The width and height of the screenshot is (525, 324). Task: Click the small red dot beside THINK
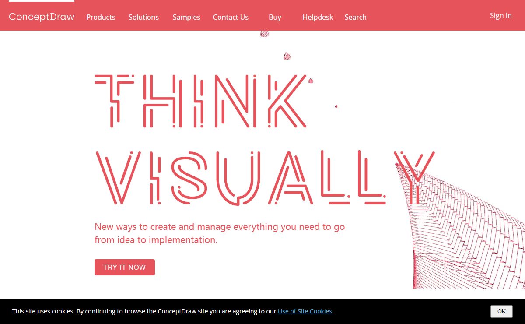(x=336, y=106)
